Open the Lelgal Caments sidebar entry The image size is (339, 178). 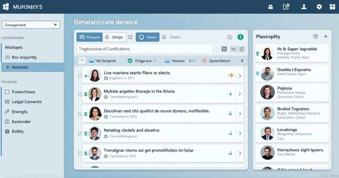[x=26, y=102]
